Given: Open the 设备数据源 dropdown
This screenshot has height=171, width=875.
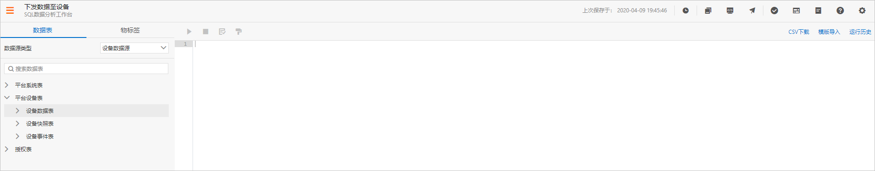Looking at the screenshot, I should click(x=134, y=48).
